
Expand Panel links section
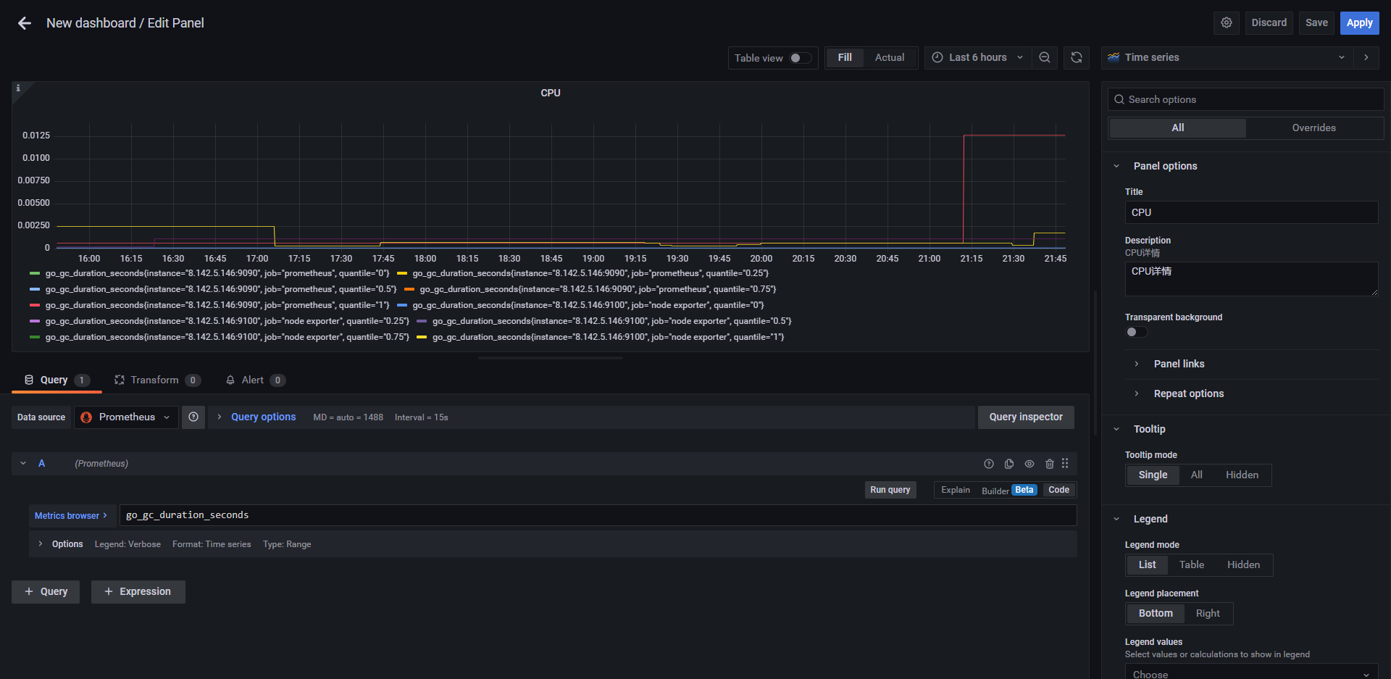[x=1179, y=365]
